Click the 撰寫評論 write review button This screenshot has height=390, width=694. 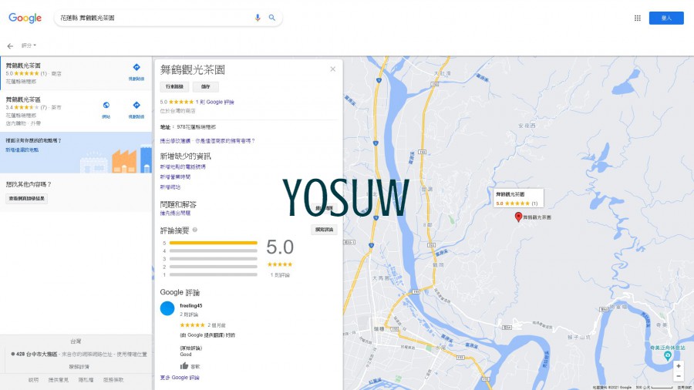(324, 230)
